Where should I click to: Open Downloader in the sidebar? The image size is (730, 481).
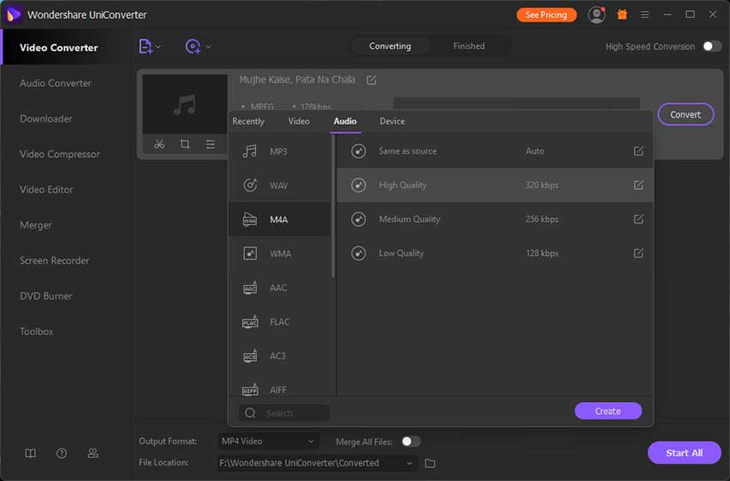pos(46,119)
